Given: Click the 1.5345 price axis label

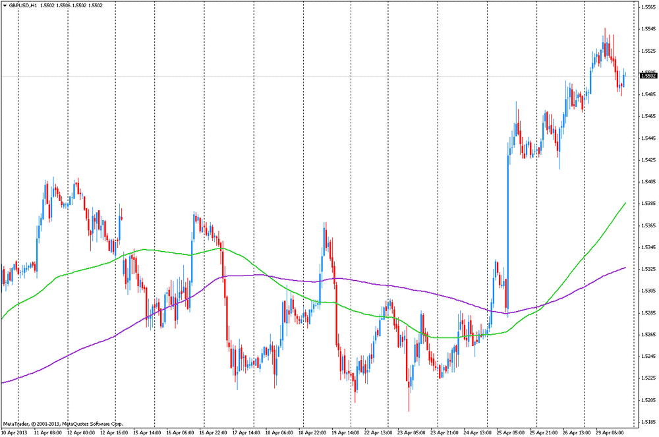Looking at the screenshot, I should [649, 247].
